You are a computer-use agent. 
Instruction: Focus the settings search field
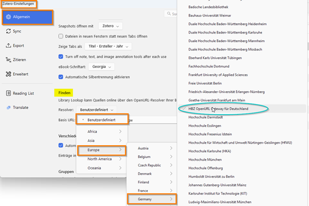(x=170, y=13)
